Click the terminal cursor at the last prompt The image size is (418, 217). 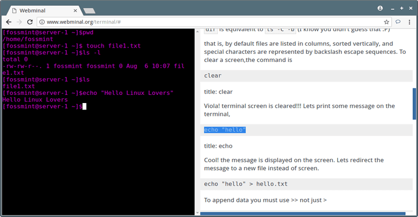click(84, 106)
